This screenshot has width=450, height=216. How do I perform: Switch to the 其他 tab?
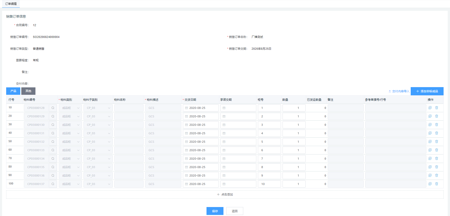tap(28, 91)
